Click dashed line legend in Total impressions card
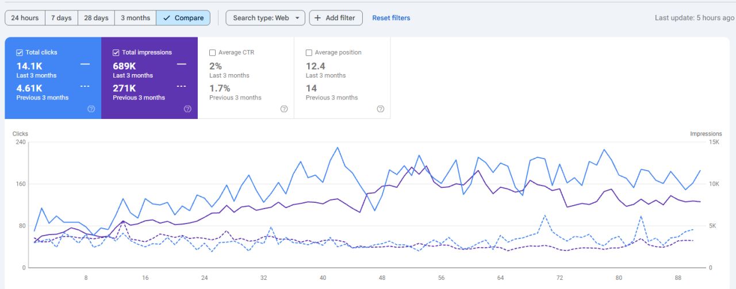Screen dimensions: 736x289 tap(182, 86)
